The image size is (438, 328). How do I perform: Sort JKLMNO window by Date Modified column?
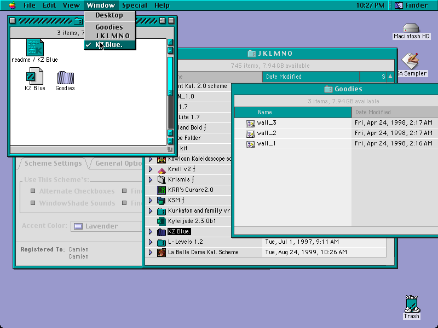point(311,77)
